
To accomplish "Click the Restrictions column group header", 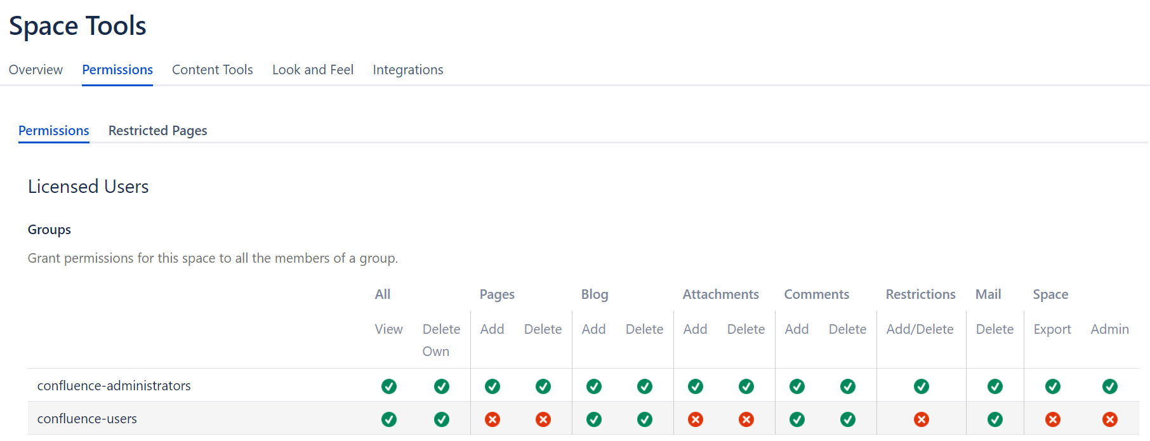I will coord(921,294).
